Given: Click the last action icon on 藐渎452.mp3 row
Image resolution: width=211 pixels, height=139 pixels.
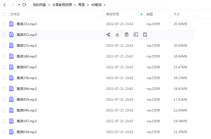Looking at the screenshot, I should [x=145, y=35].
